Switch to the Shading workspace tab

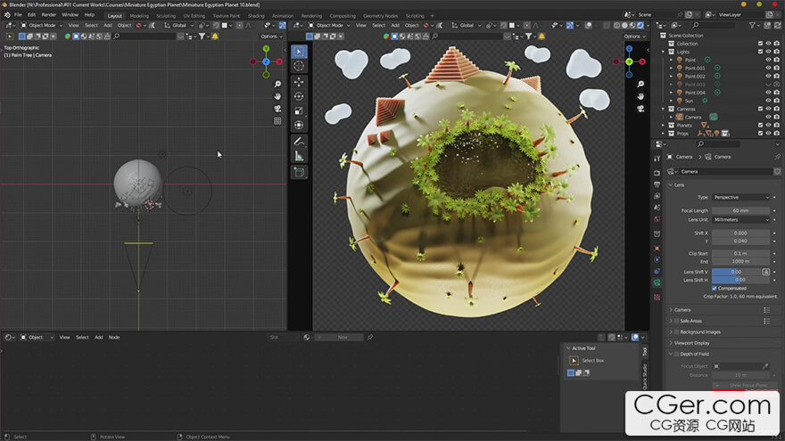point(256,16)
